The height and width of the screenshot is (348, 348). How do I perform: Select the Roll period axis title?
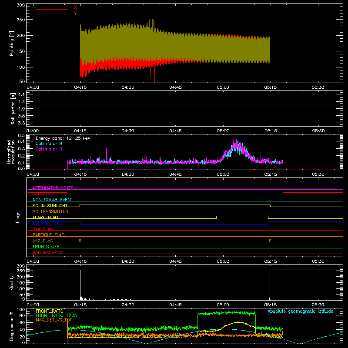tap(13, 108)
